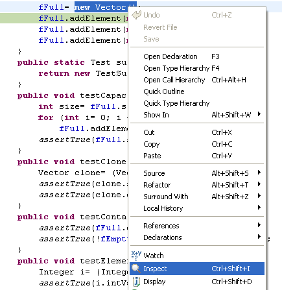Click the '!fEmpt' assertTrue line
This screenshot has height=290, width=282.
[x=83, y=239]
